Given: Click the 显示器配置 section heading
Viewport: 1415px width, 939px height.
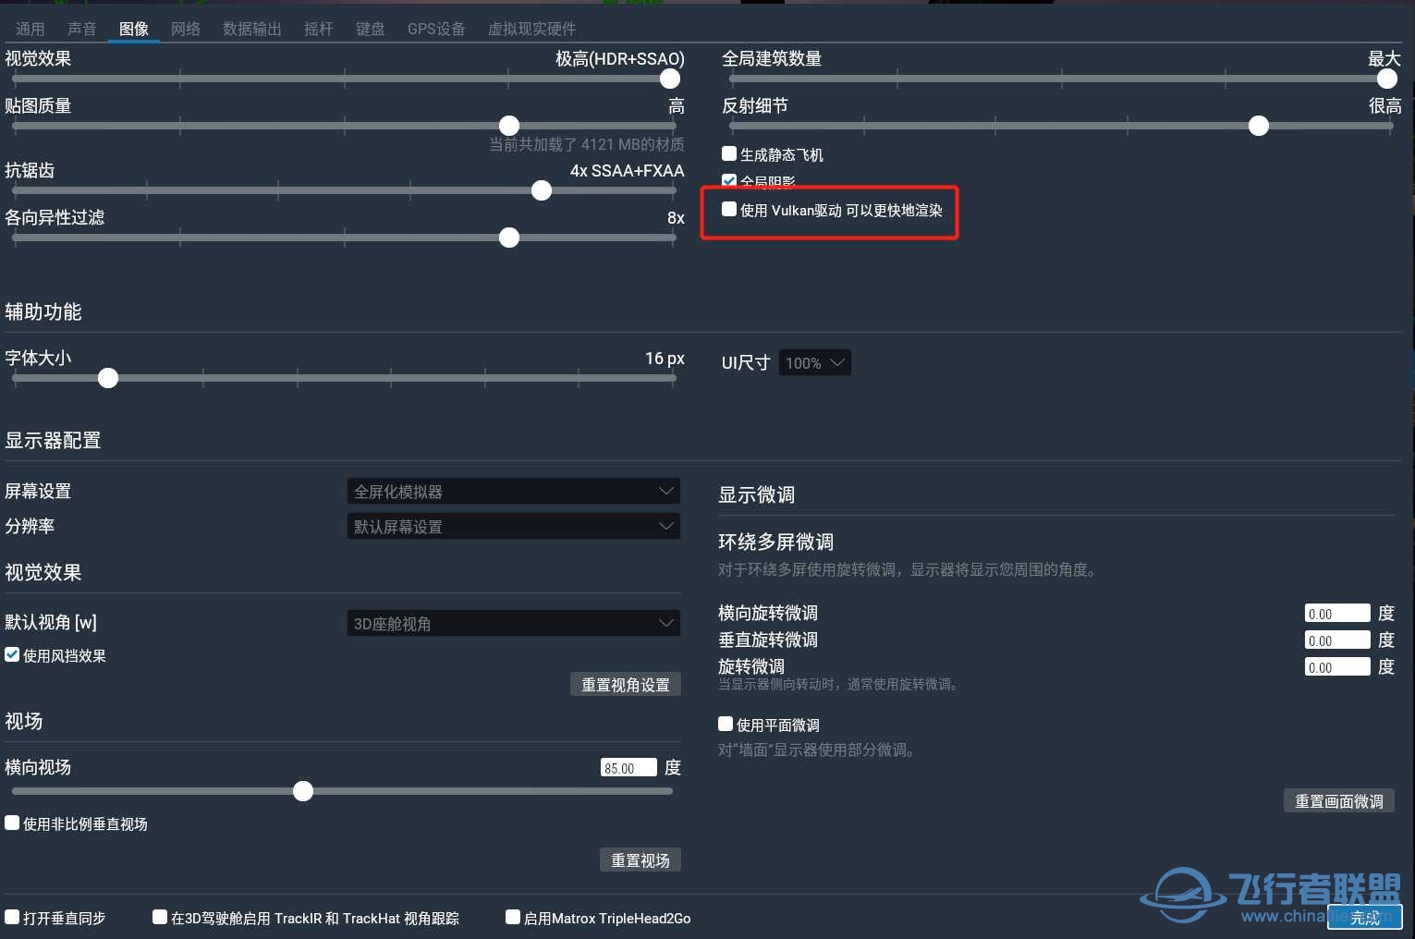Looking at the screenshot, I should 53,440.
